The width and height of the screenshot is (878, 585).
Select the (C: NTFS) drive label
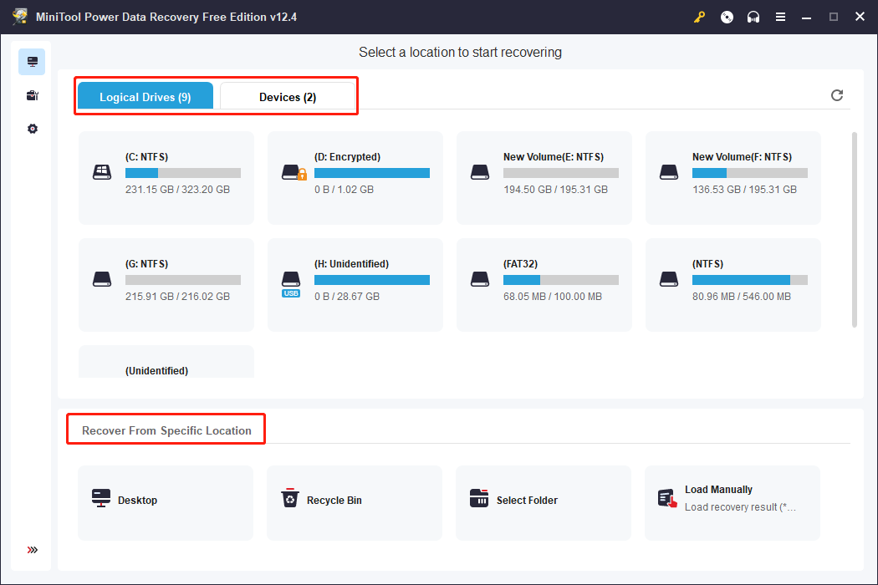click(146, 157)
